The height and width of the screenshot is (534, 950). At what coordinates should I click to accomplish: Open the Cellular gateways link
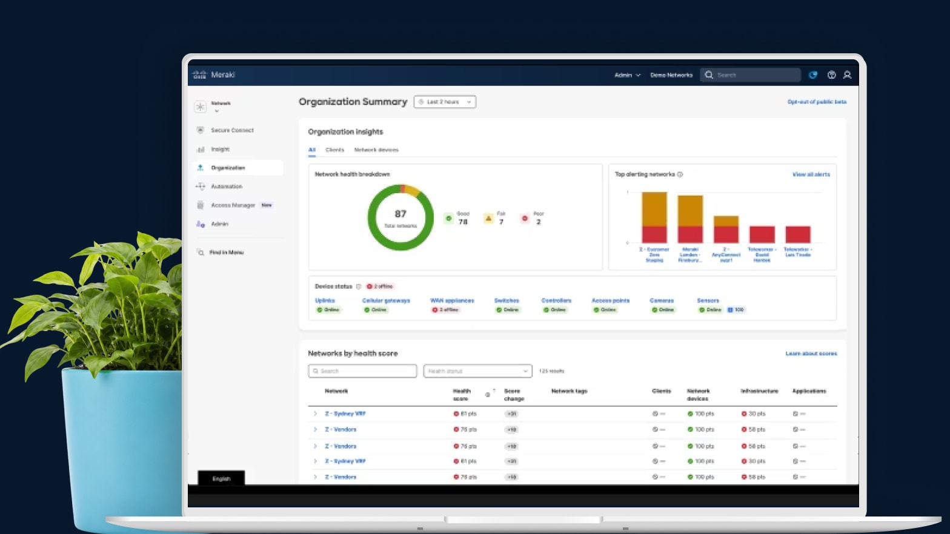[386, 300]
